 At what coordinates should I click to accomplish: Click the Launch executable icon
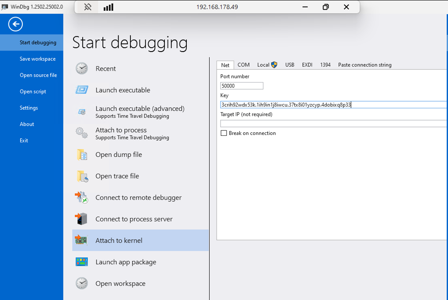click(x=82, y=90)
